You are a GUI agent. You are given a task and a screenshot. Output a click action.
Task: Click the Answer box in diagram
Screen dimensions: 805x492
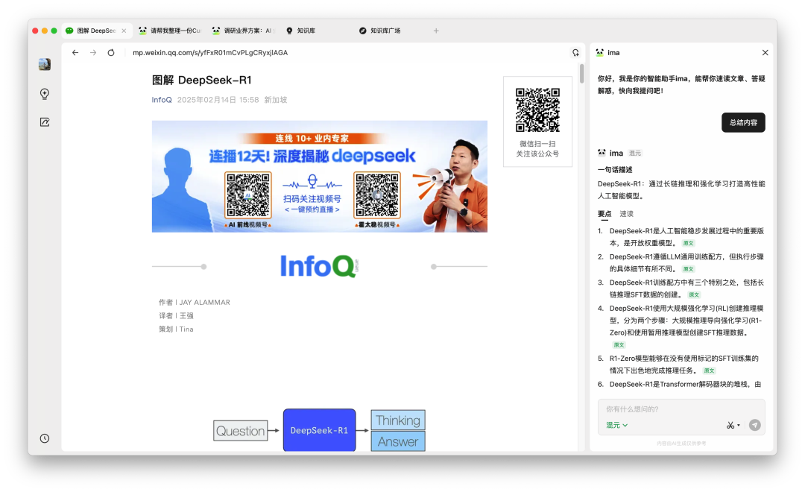click(x=398, y=441)
